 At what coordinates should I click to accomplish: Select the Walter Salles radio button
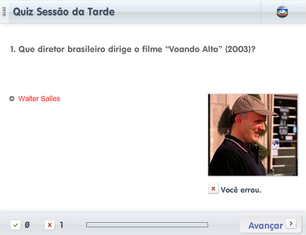point(12,99)
